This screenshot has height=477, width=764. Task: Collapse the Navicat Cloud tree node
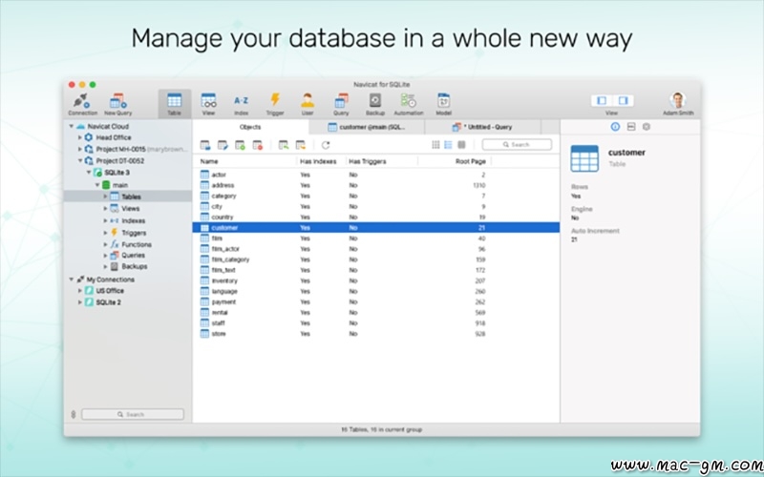click(71, 126)
